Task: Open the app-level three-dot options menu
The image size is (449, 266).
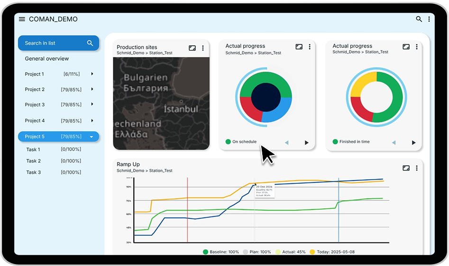Action: [x=429, y=19]
